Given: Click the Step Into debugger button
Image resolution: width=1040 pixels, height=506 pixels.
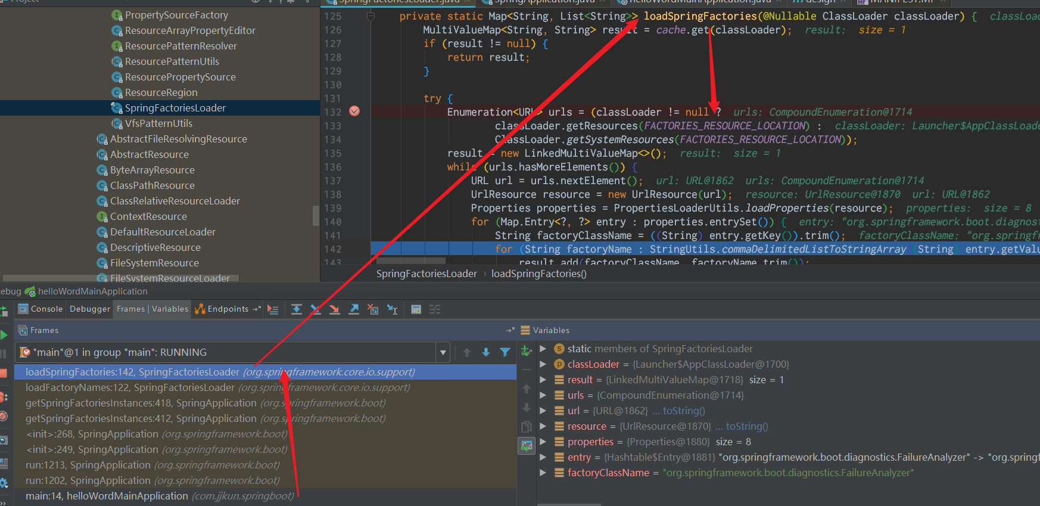Looking at the screenshot, I should 316,309.
